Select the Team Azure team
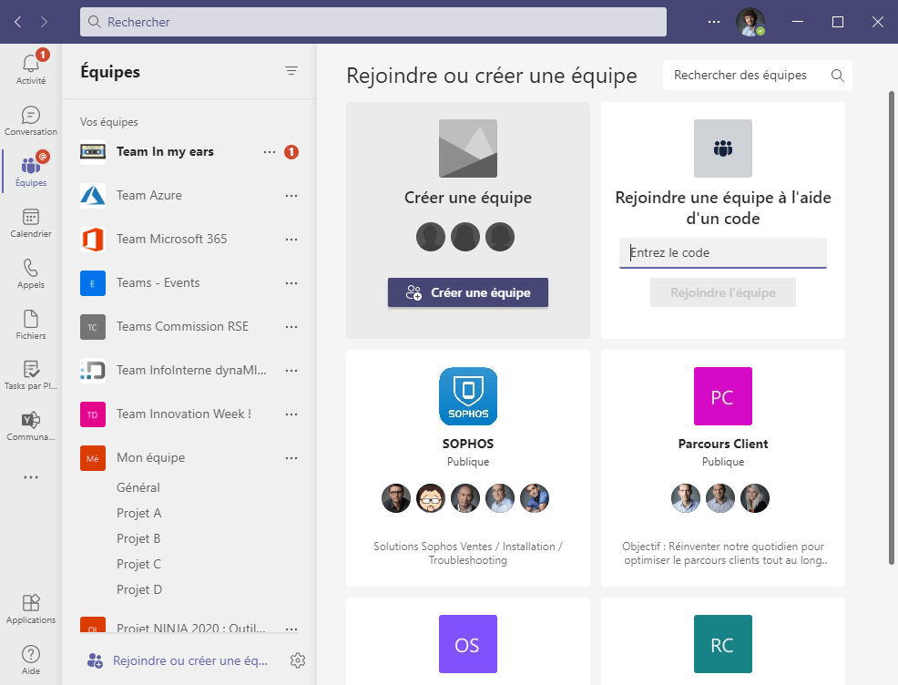Image resolution: width=898 pixels, height=685 pixels. tap(148, 195)
